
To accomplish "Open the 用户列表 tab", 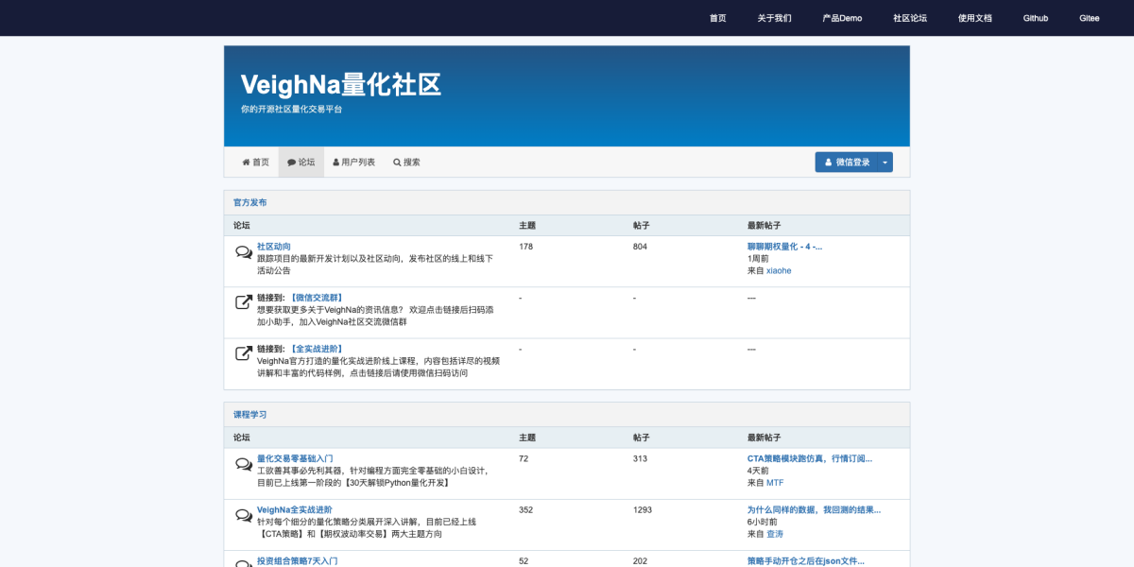I will pos(354,162).
